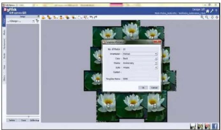Open help via the question mark icon
Image resolution: width=221 pixels, height=130 pixels.
point(216,11)
